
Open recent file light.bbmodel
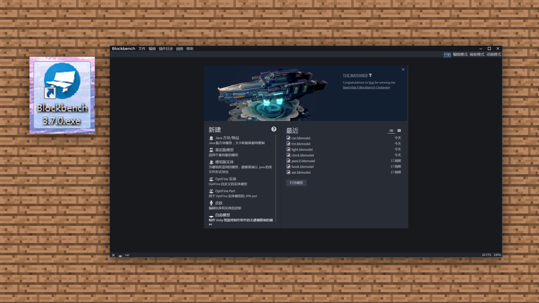(344, 150)
